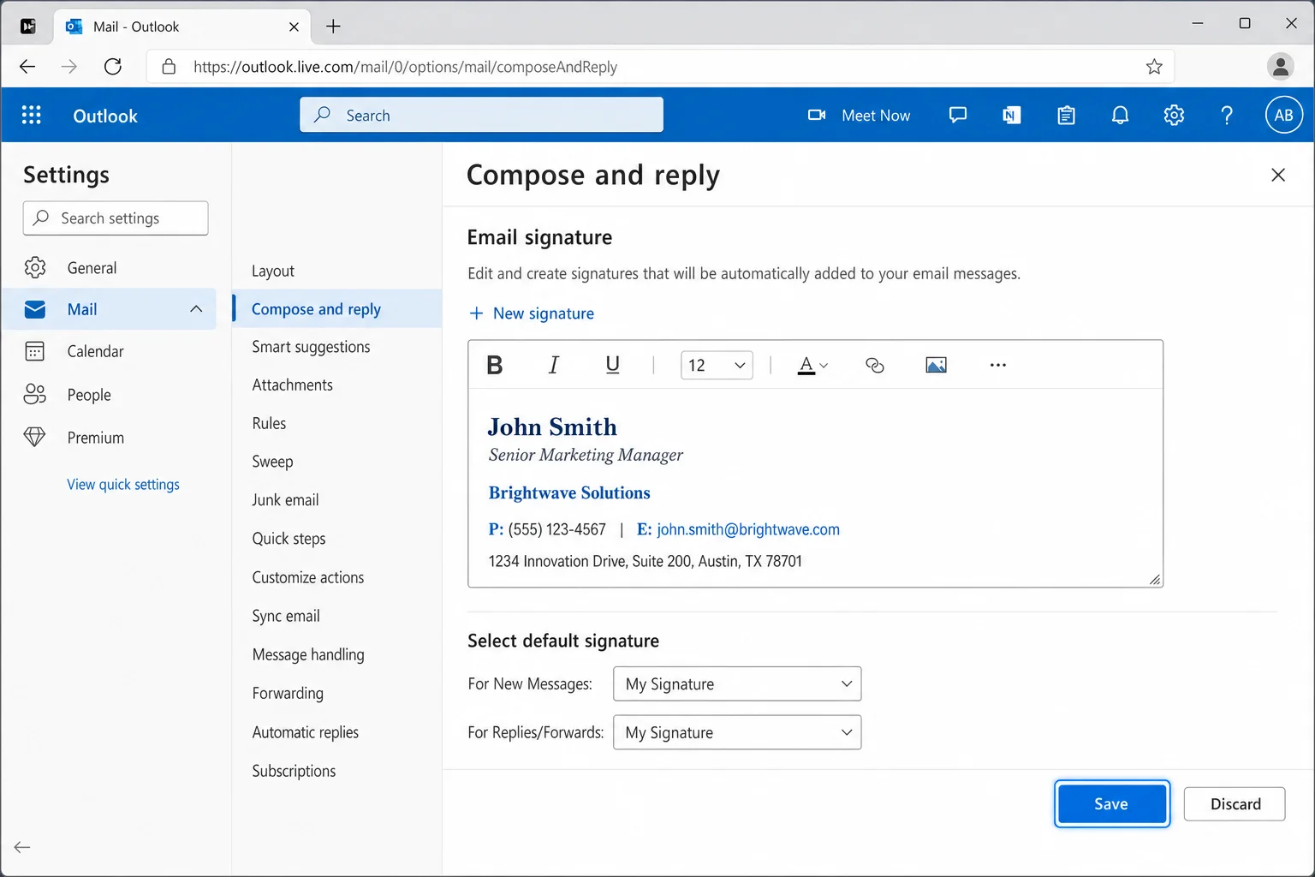Save the signature settings
This screenshot has height=877, width=1315.
(1112, 803)
